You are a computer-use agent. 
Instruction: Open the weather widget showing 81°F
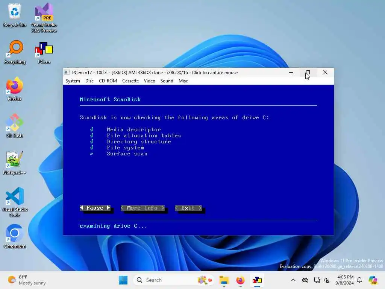[27, 280]
